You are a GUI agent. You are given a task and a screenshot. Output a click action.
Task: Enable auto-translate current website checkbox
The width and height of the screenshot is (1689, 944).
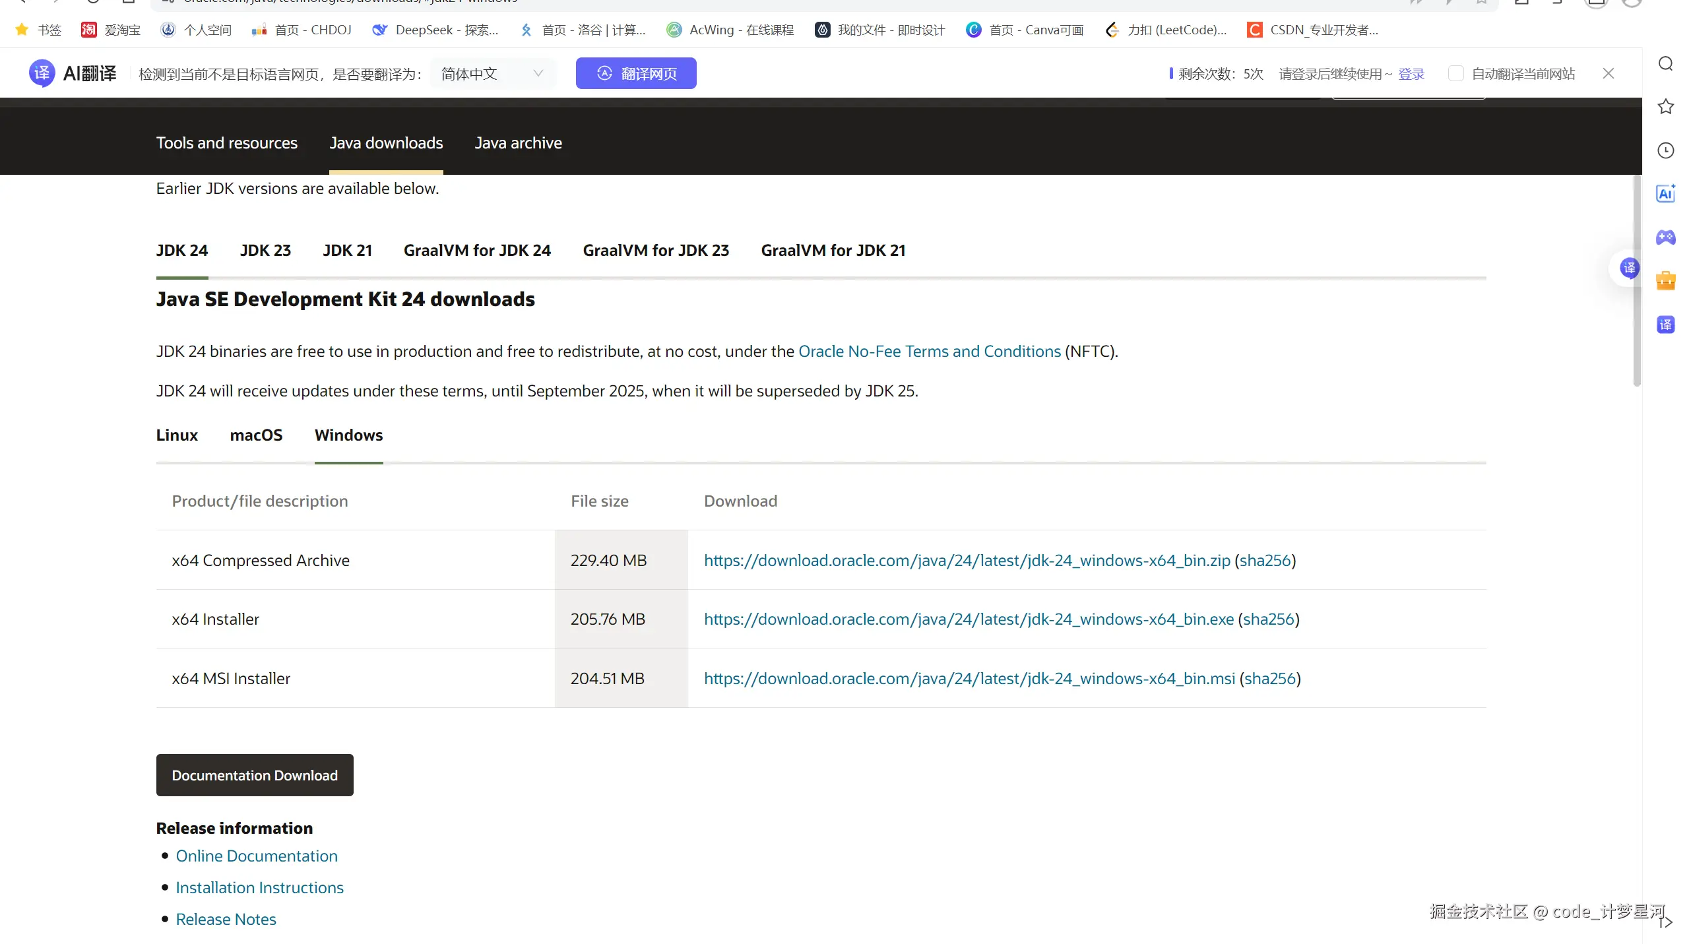click(x=1455, y=74)
